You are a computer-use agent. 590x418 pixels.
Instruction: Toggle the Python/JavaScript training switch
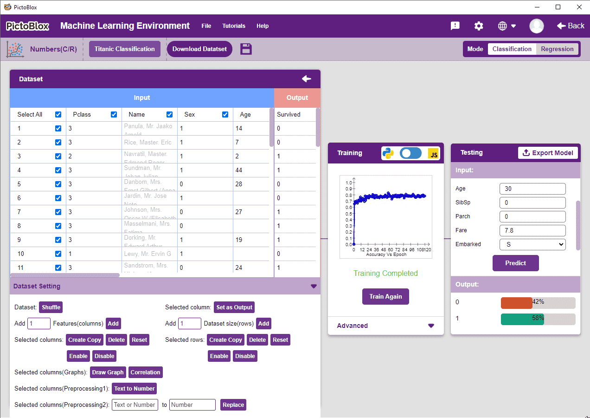[x=410, y=153]
